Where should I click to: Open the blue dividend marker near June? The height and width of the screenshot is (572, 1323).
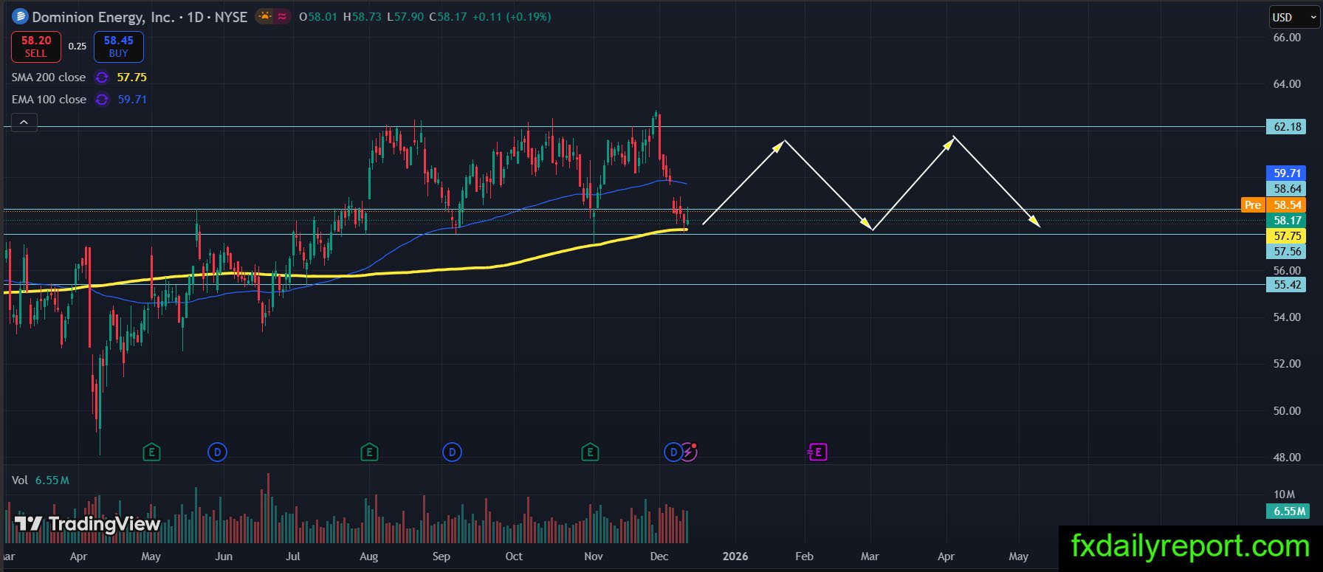click(217, 452)
